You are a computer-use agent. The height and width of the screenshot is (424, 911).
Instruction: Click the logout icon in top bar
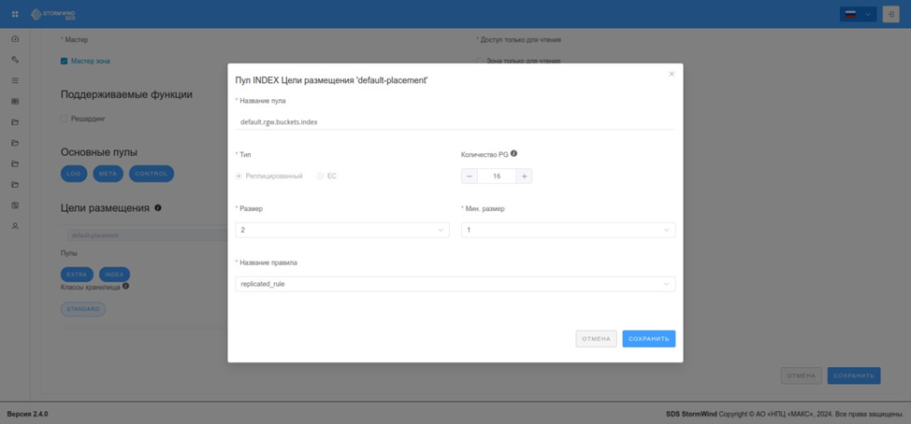890,15
